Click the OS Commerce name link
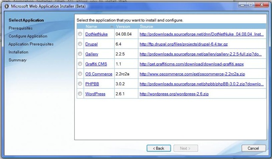Screen dimensions: 272x159 (99, 74)
